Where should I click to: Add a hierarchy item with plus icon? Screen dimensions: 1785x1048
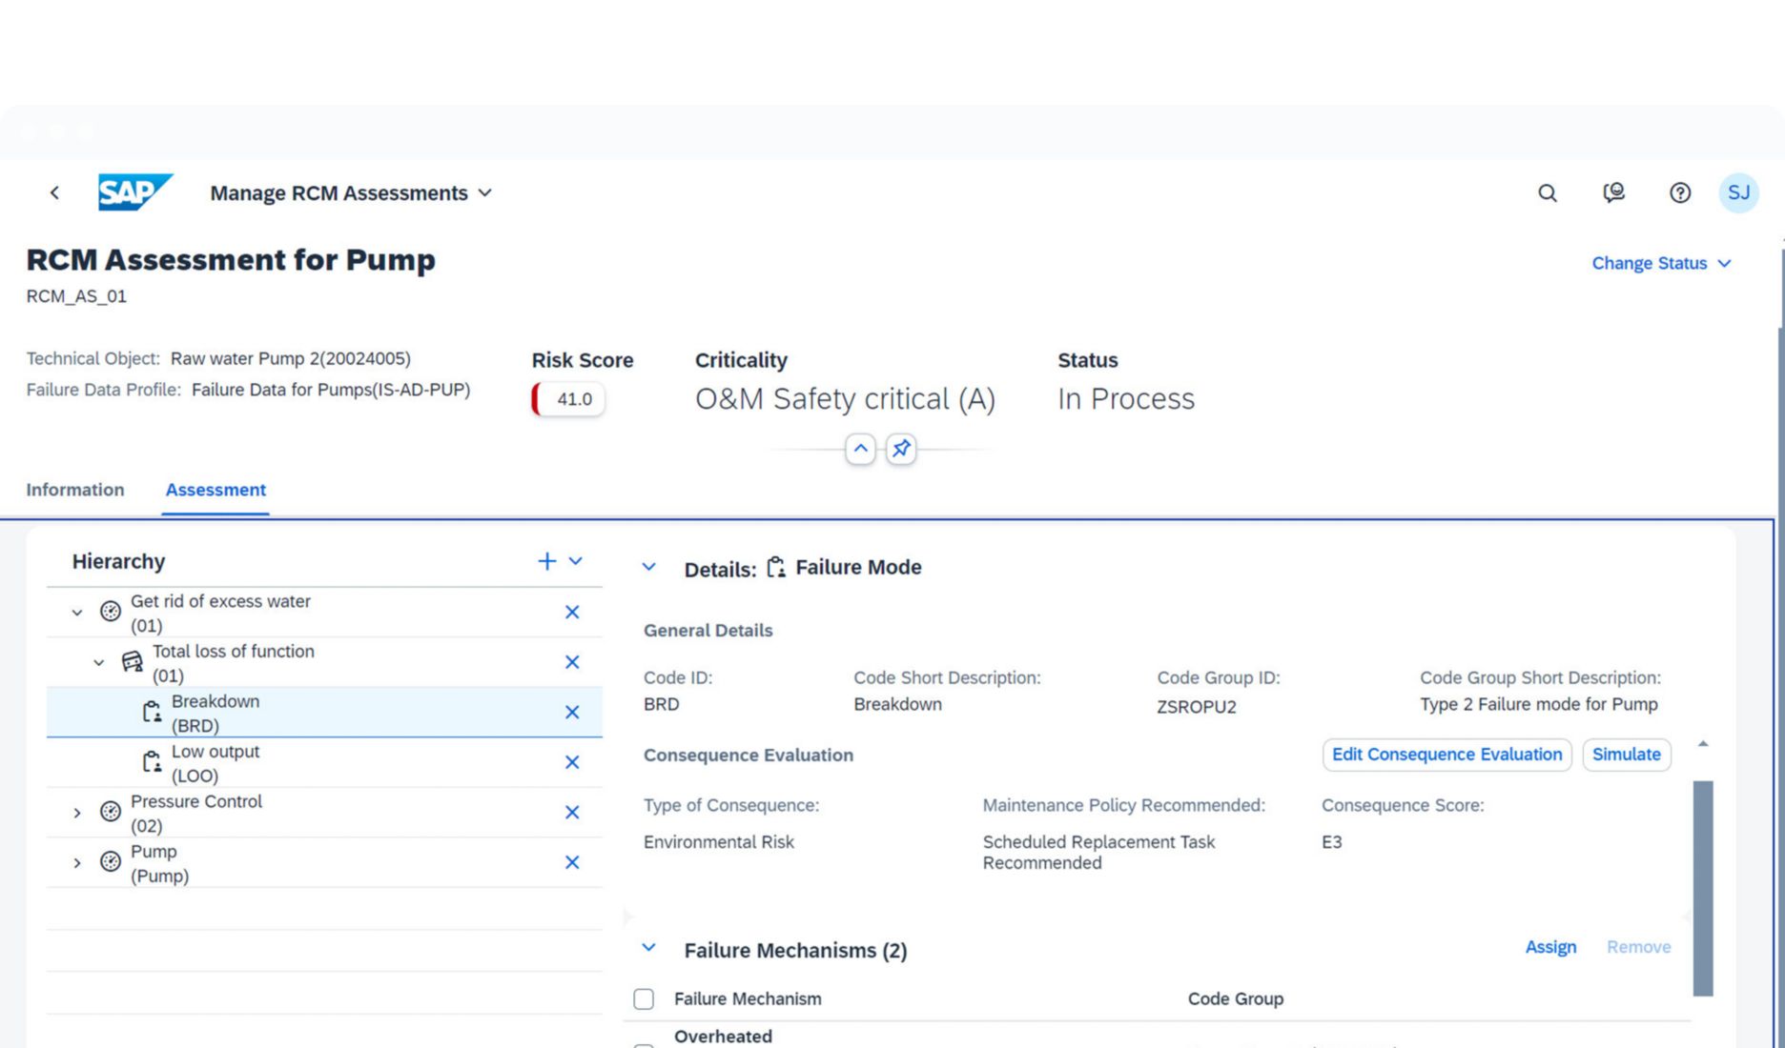(546, 561)
